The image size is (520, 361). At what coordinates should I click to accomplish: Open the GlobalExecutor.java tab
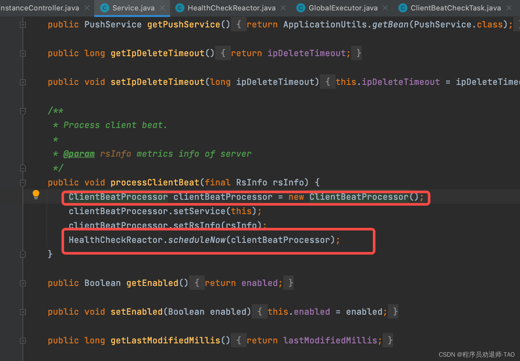[343, 8]
